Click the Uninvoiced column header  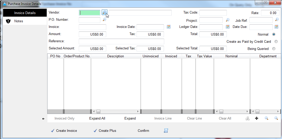(151, 56)
